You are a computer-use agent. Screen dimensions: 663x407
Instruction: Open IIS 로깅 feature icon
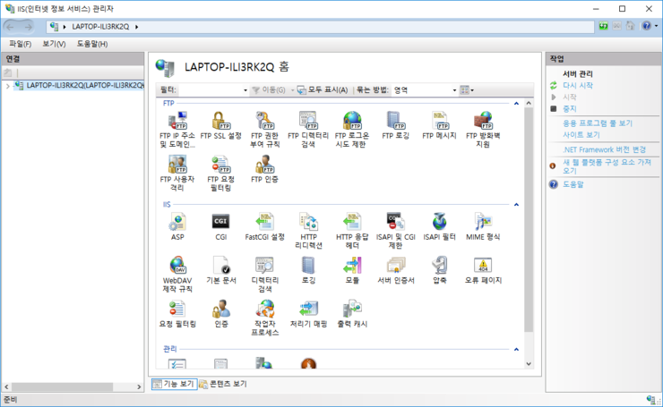pos(308,270)
